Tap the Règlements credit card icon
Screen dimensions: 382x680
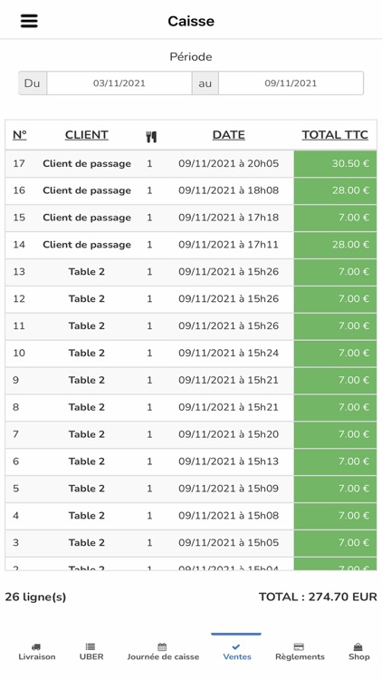pos(299,646)
